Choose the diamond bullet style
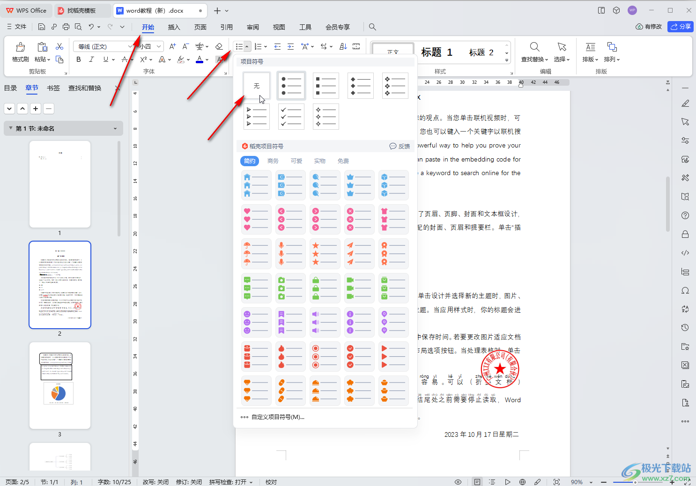This screenshot has height=486, width=696. [x=361, y=86]
